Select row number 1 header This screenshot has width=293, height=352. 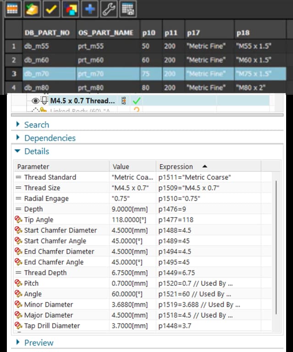point(14,46)
